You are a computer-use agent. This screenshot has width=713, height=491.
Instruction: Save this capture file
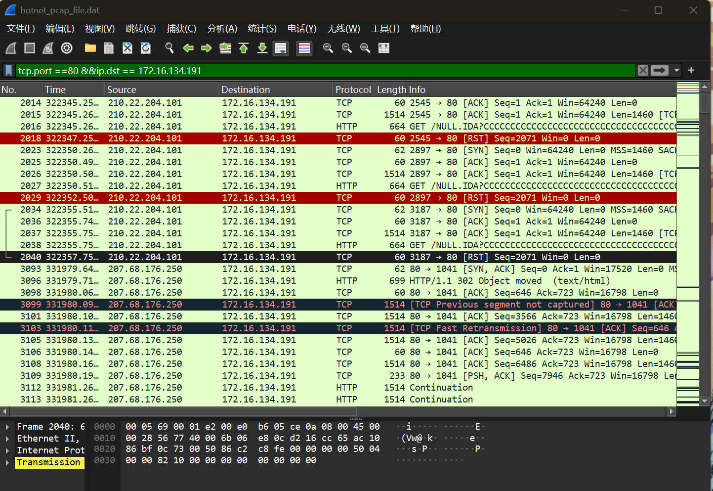coord(109,48)
